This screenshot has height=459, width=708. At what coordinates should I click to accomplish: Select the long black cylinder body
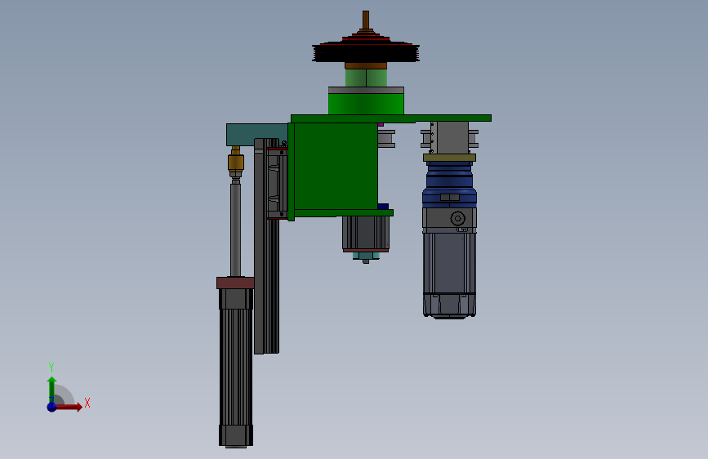tap(236, 368)
